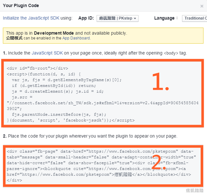The width and height of the screenshot is (207, 194).
Task: Click the 'fjs.parentNode.insertBefore(js, fjs);' line
Action: coord(59,114)
